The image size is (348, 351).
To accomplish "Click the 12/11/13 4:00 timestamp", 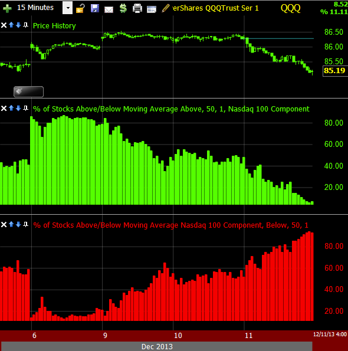I will coord(330,334).
